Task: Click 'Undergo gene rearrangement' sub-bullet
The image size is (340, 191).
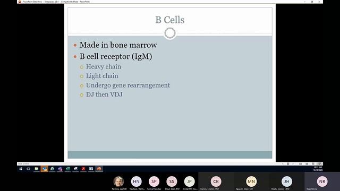Action: (128, 85)
